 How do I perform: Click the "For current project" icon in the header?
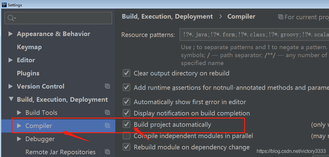[x=280, y=17]
